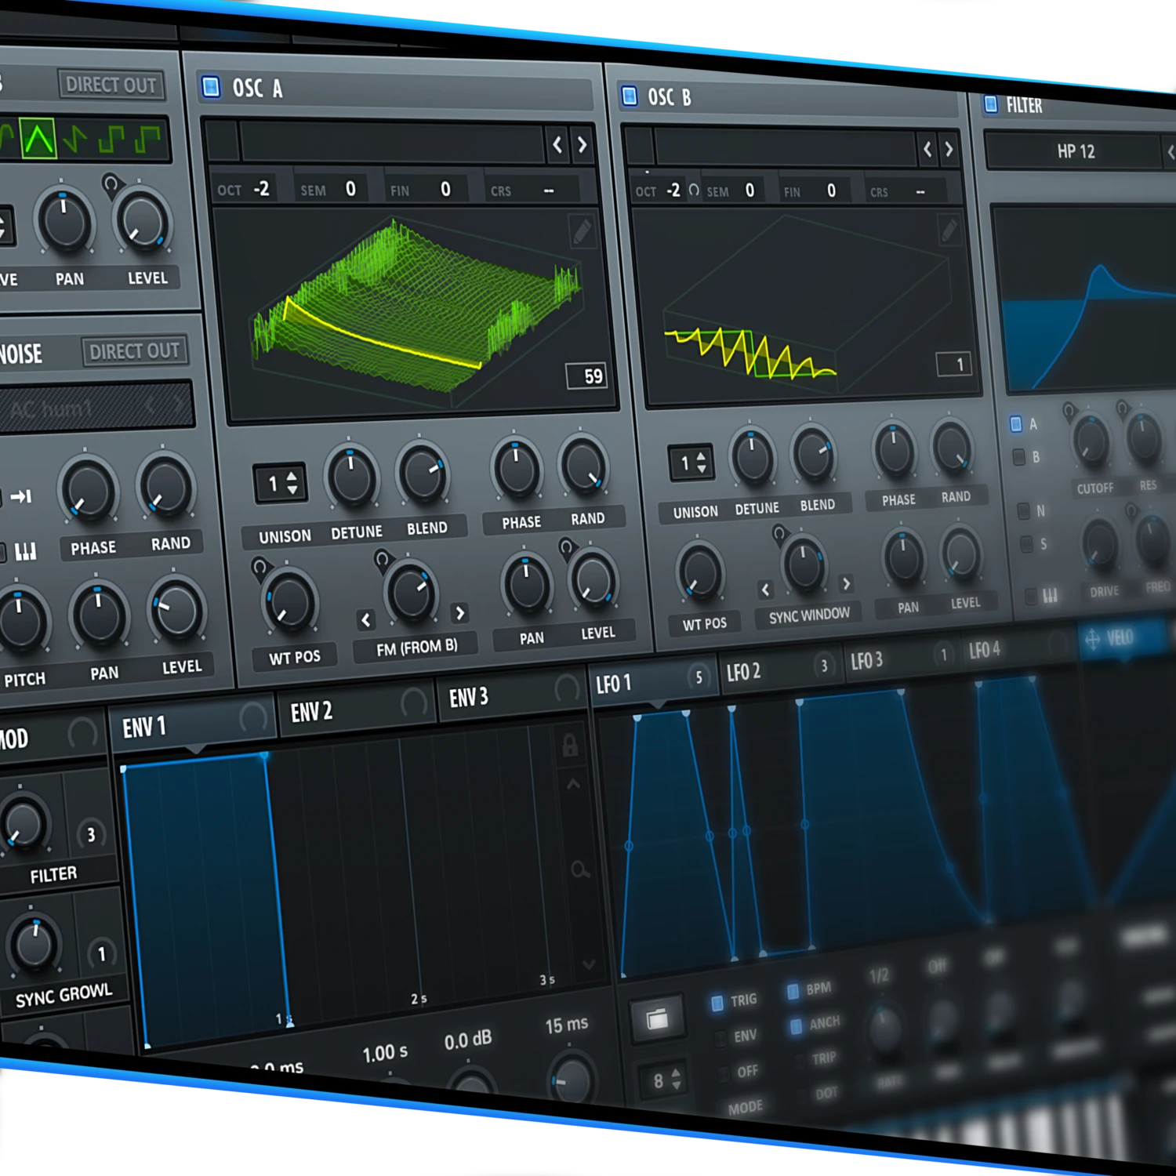Select the LFO 2 tab

[743, 672]
